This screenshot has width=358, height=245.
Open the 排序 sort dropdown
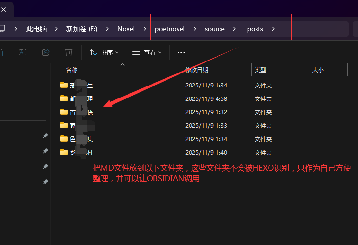pyautogui.click(x=104, y=52)
